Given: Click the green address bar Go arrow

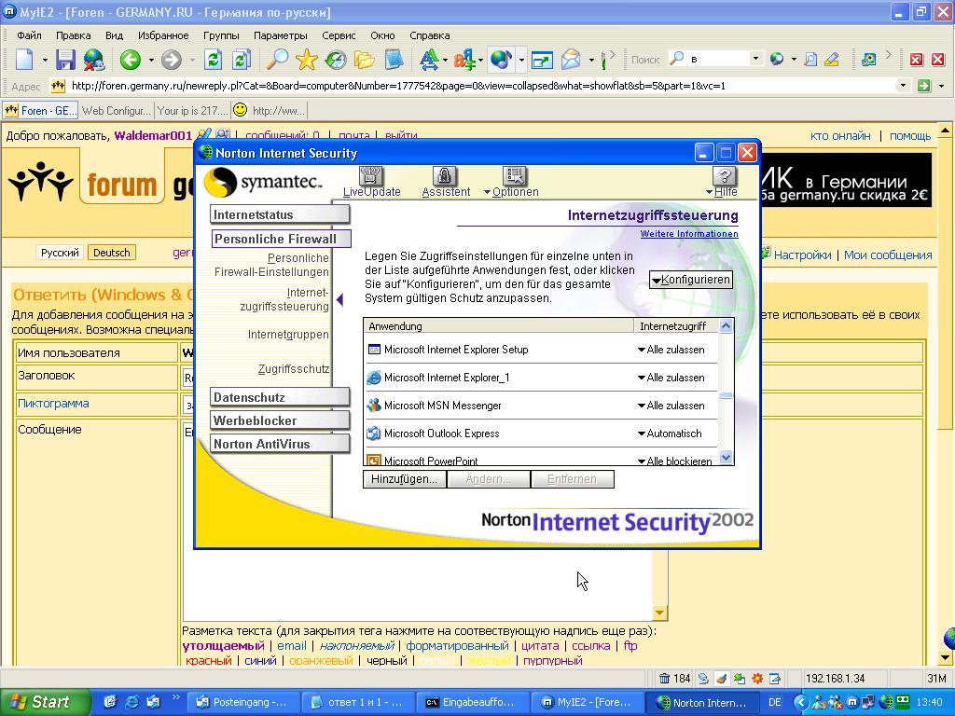Looking at the screenshot, I should [x=924, y=86].
